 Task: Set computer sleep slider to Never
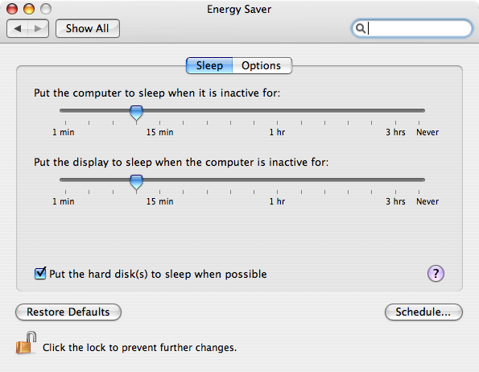click(419, 110)
